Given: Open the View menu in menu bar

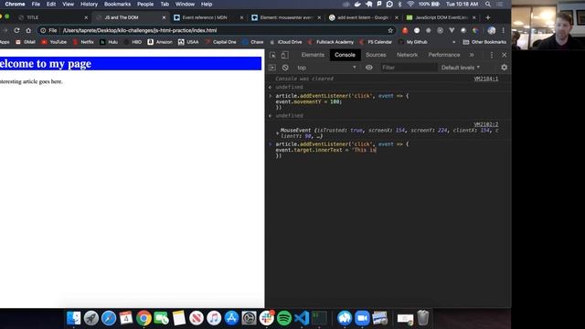Looking at the screenshot, I should (68, 4).
